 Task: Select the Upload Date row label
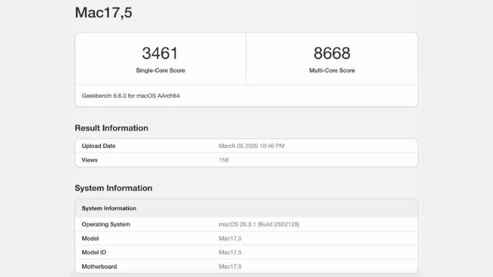pos(99,146)
